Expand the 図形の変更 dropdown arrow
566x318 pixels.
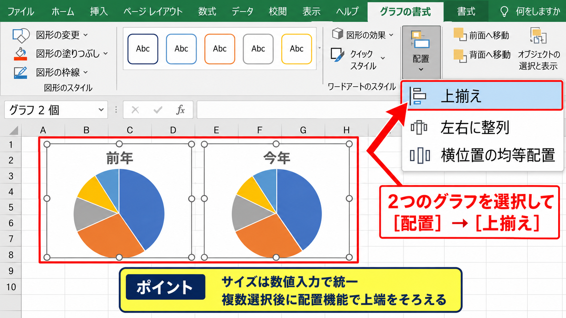(x=86, y=35)
